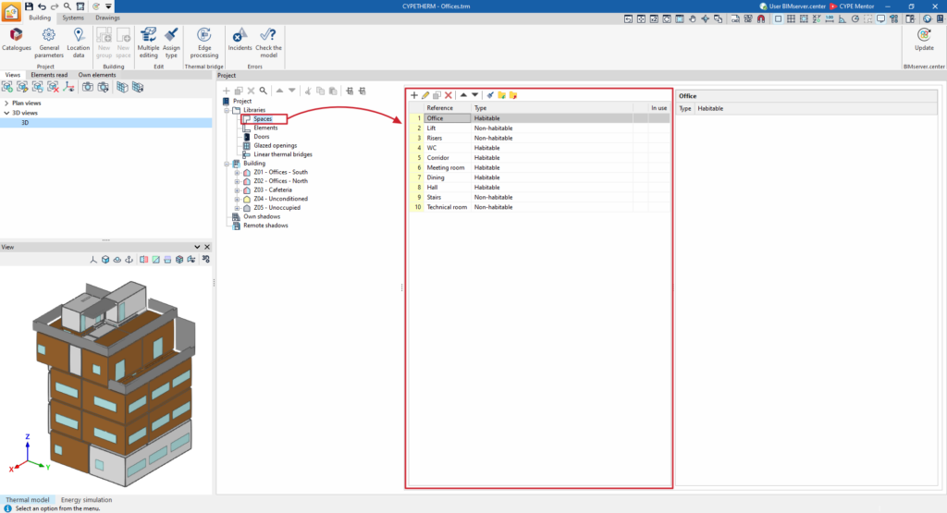This screenshot has width=947, height=513.
Task: Open General parameters settings
Action: pos(49,43)
